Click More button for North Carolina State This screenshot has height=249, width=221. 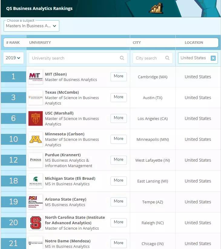pyautogui.click(x=119, y=222)
